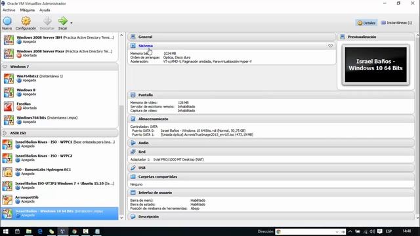Open the Windows Start button
420x236 pixels.
(x=5, y=231)
